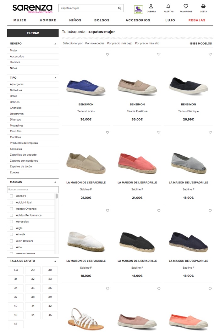The width and height of the screenshot is (220, 332).
Task: Collapse the TIPO filter section
Action: point(55,78)
